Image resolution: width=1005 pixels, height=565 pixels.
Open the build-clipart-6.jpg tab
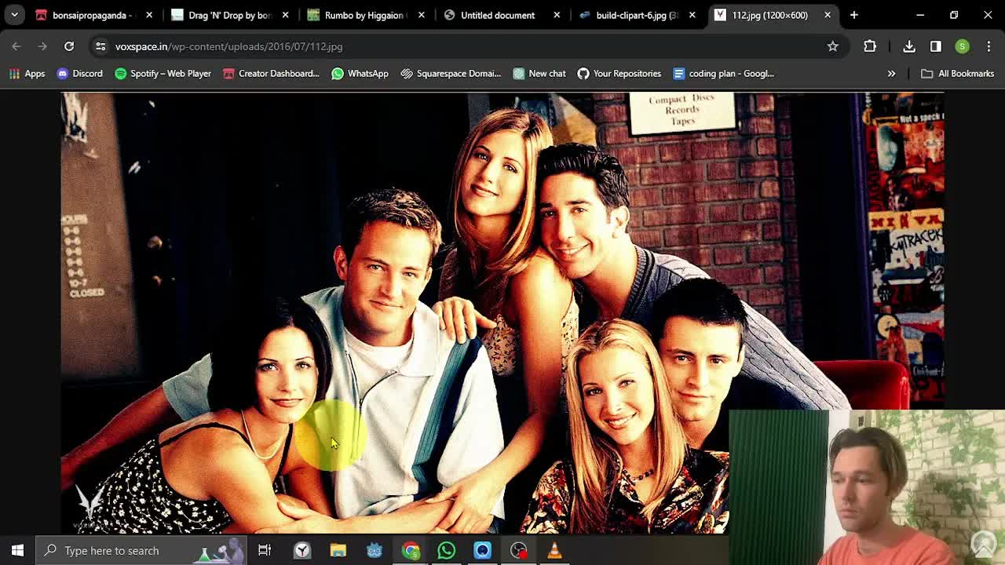(638, 15)
